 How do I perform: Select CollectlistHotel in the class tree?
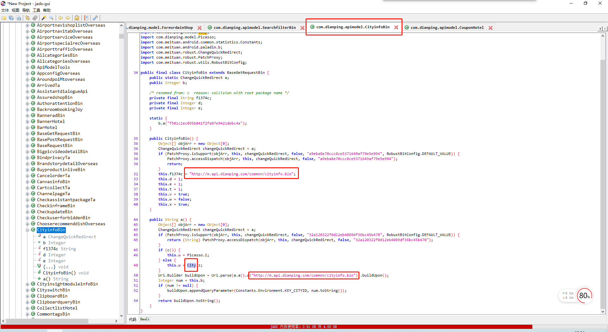57,308
